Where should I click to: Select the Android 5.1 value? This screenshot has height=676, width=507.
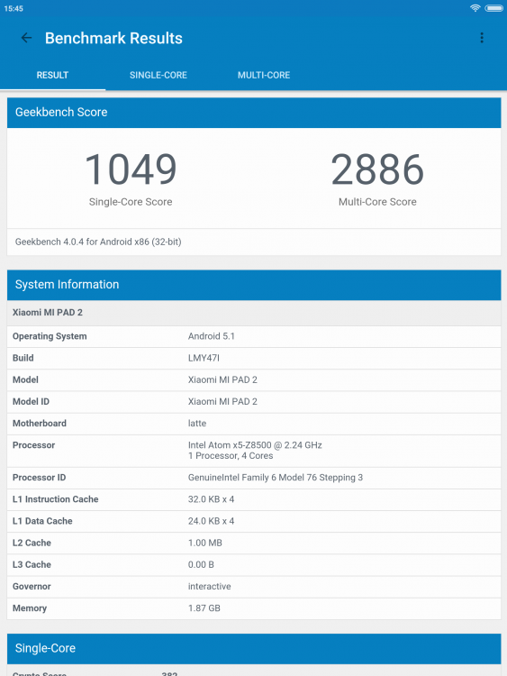[x=211, y=336]
